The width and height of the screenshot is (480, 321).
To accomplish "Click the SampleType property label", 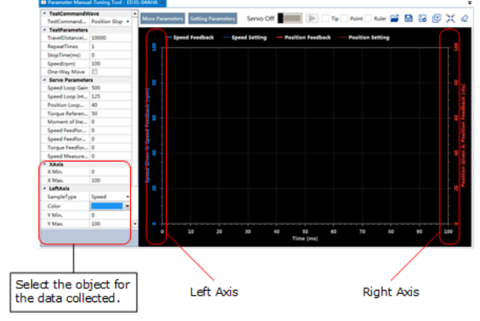I will point(62,197).
